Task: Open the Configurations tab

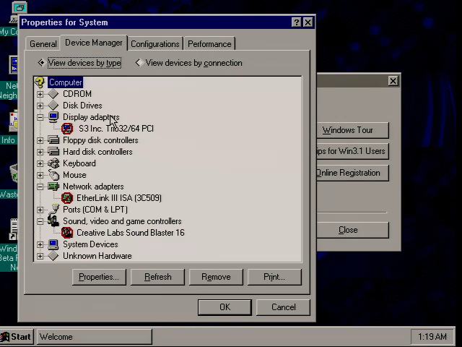Action: point(155,44)
